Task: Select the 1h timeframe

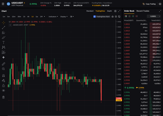Action: tap(24, 16)
